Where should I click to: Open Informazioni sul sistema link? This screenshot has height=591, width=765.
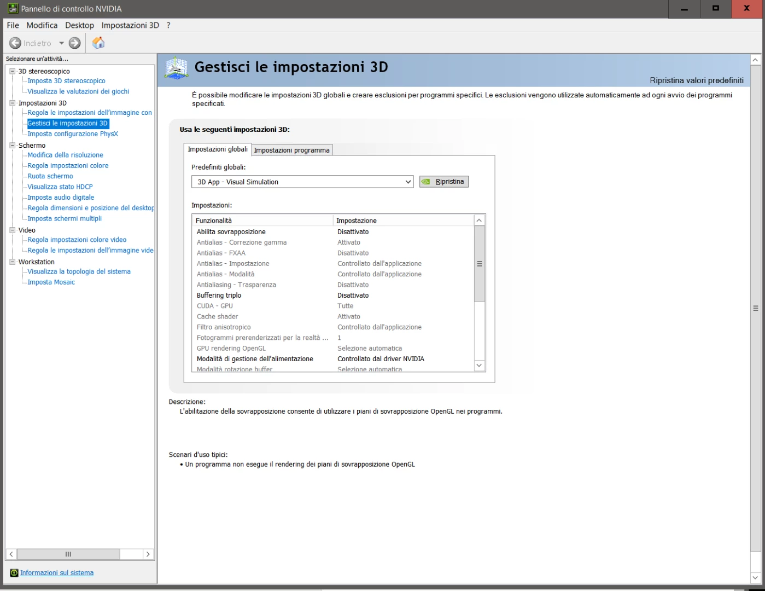[x=57, y=573]
